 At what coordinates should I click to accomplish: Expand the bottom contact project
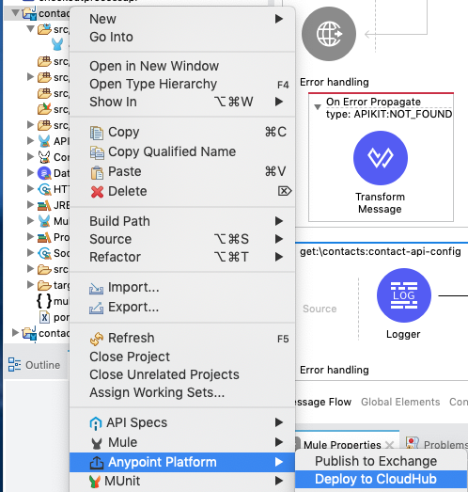pos(15,332)
